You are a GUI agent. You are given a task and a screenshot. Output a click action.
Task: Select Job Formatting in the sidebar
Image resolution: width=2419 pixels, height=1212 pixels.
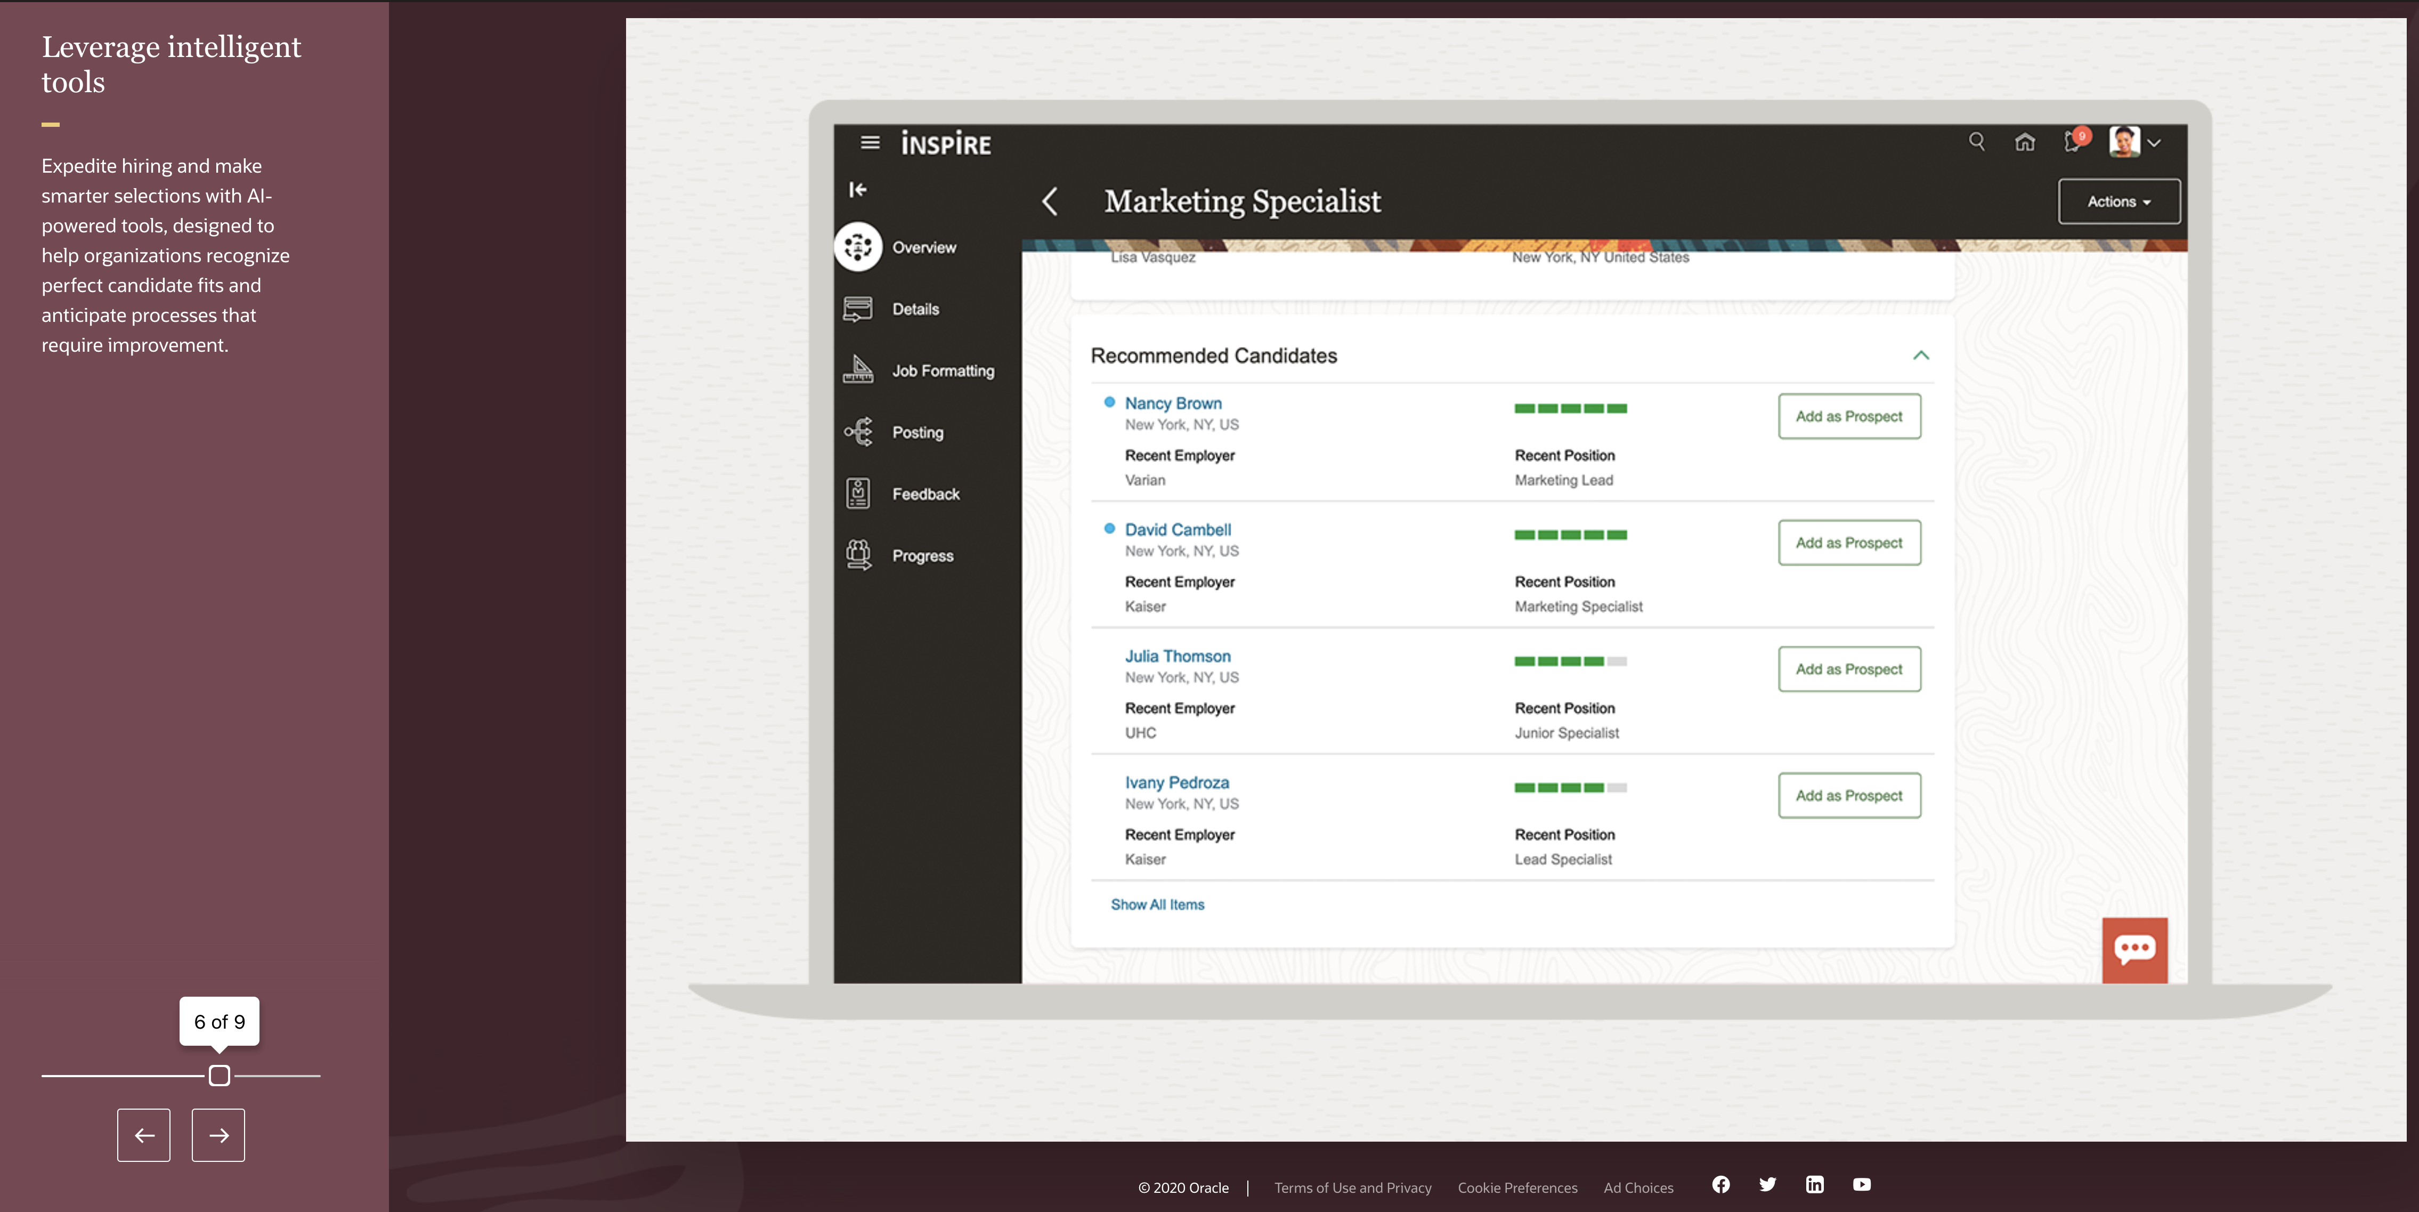(x=942, y=371)
